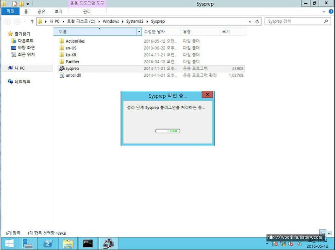
Task: Click the 로컬 디스크 (C:) breadcrumb
Action: pyautogui.click(x=81, y=21)
